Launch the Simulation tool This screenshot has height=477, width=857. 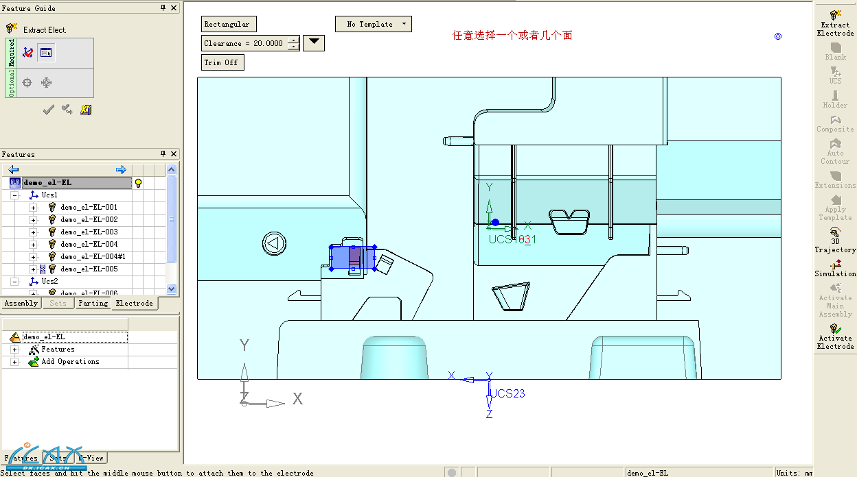point(835,268)
